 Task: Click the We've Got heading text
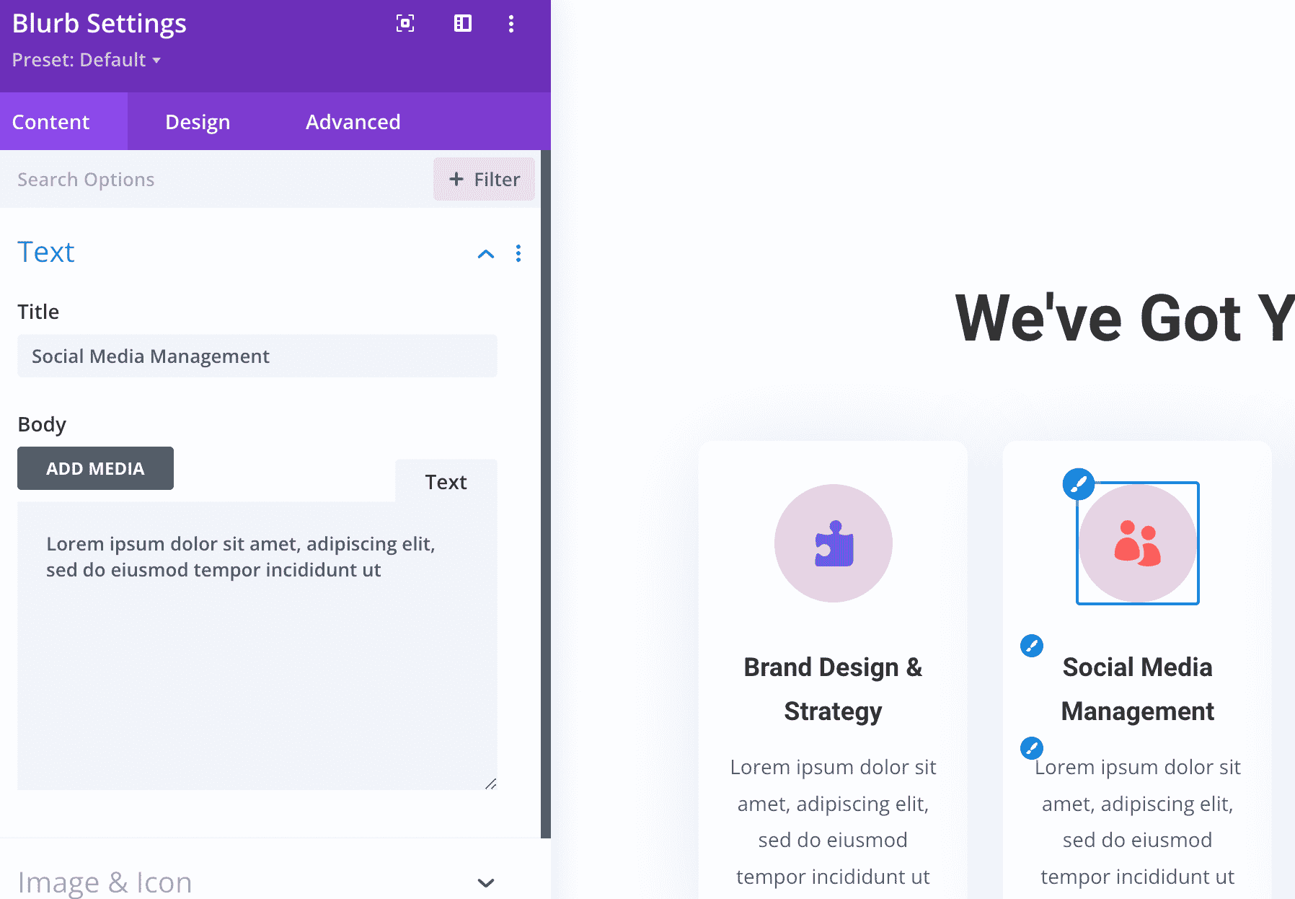click(x=1125, y=317)
